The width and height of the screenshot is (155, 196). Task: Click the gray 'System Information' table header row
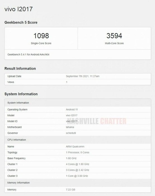pyautogui.click(x=78, y=103)
